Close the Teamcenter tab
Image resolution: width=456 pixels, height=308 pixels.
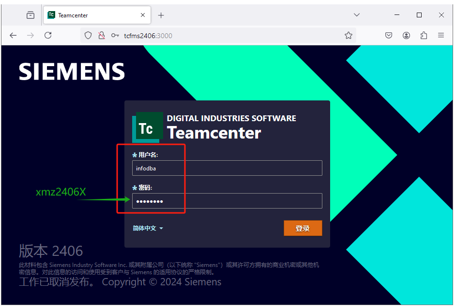click(143, 15)
